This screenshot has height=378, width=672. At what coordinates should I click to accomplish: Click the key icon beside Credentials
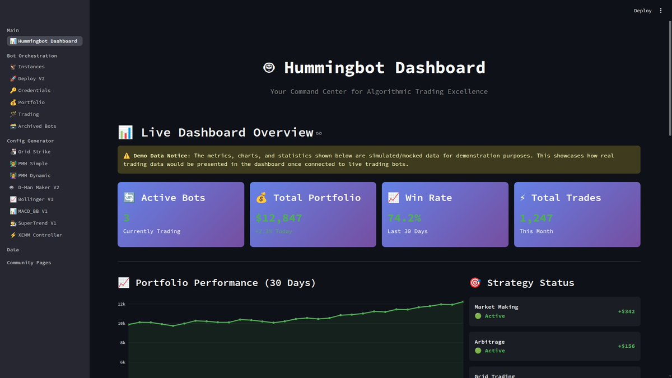click(x=13, y=90)
